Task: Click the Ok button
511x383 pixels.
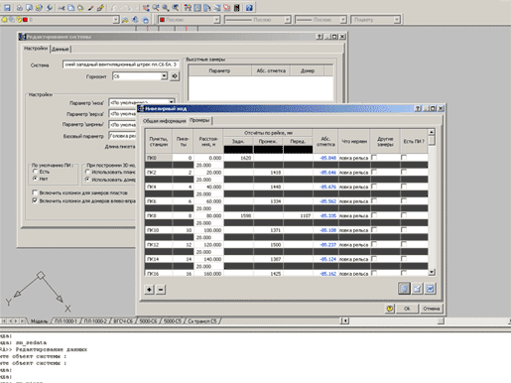Action: (407, 309)
